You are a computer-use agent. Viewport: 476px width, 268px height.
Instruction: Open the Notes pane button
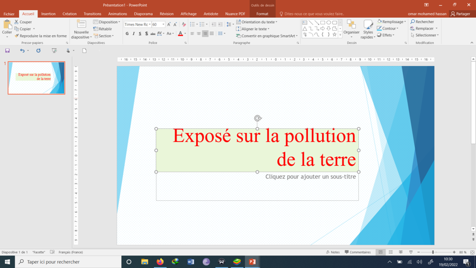coord(333,252)
